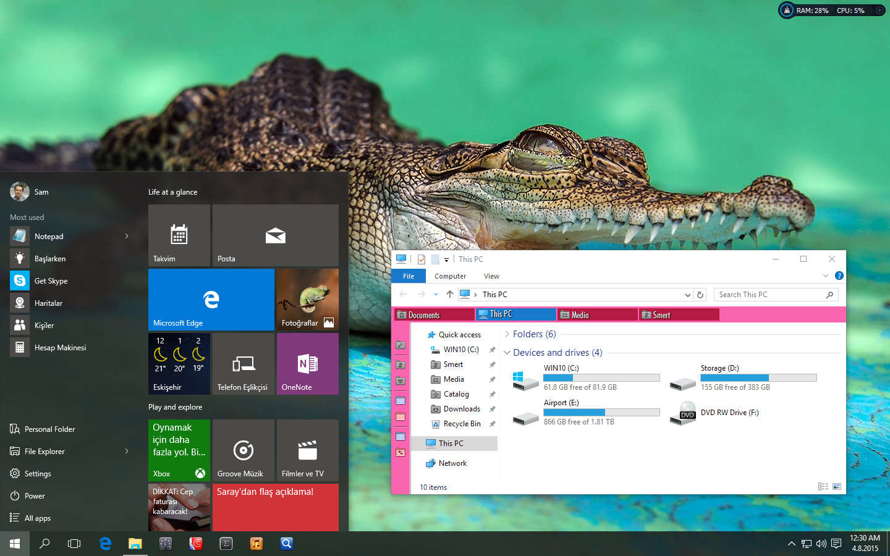
Task: Open the Airport (E:) drive
Action: coord(585,412)
